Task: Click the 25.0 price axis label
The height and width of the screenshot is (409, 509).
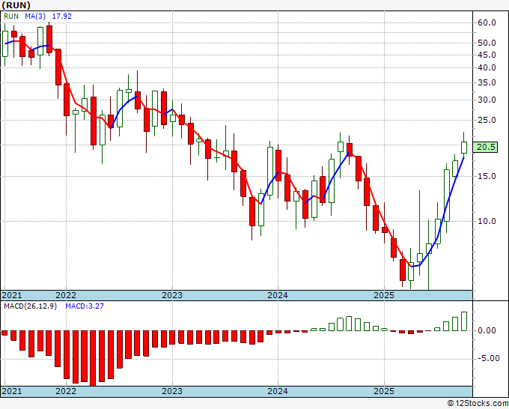Action: 487,120
